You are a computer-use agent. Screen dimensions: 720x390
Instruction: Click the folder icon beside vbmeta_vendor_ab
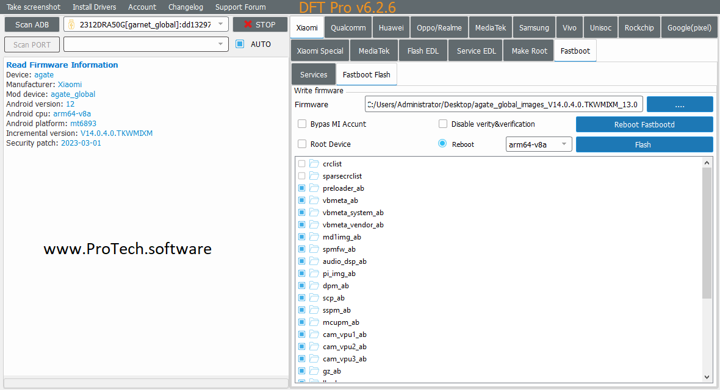click(x=314, y=224)
